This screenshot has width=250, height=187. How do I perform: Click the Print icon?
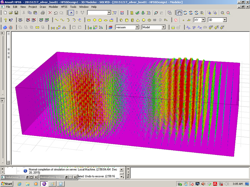point(42,13)
